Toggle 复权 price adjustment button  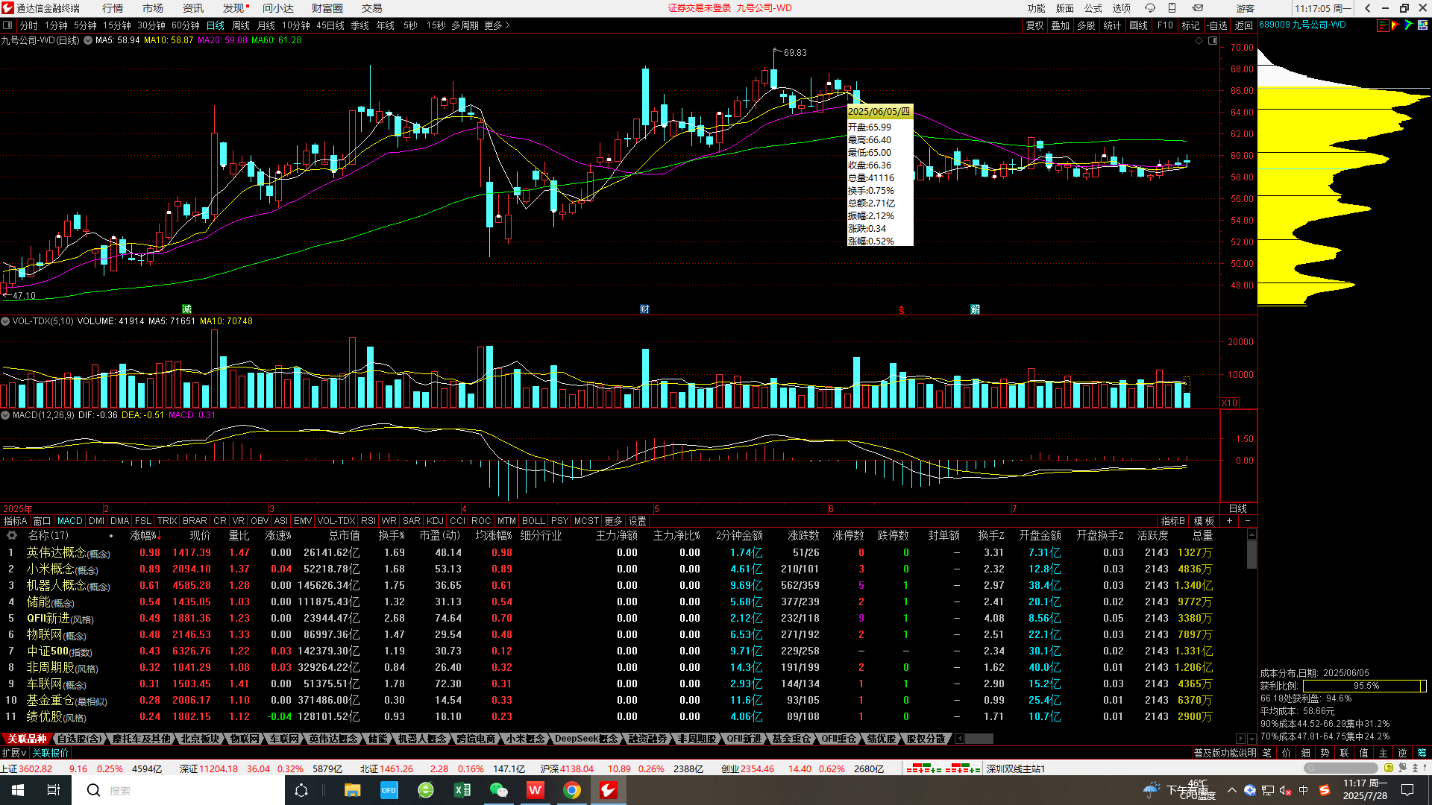tap(1034, 25)
